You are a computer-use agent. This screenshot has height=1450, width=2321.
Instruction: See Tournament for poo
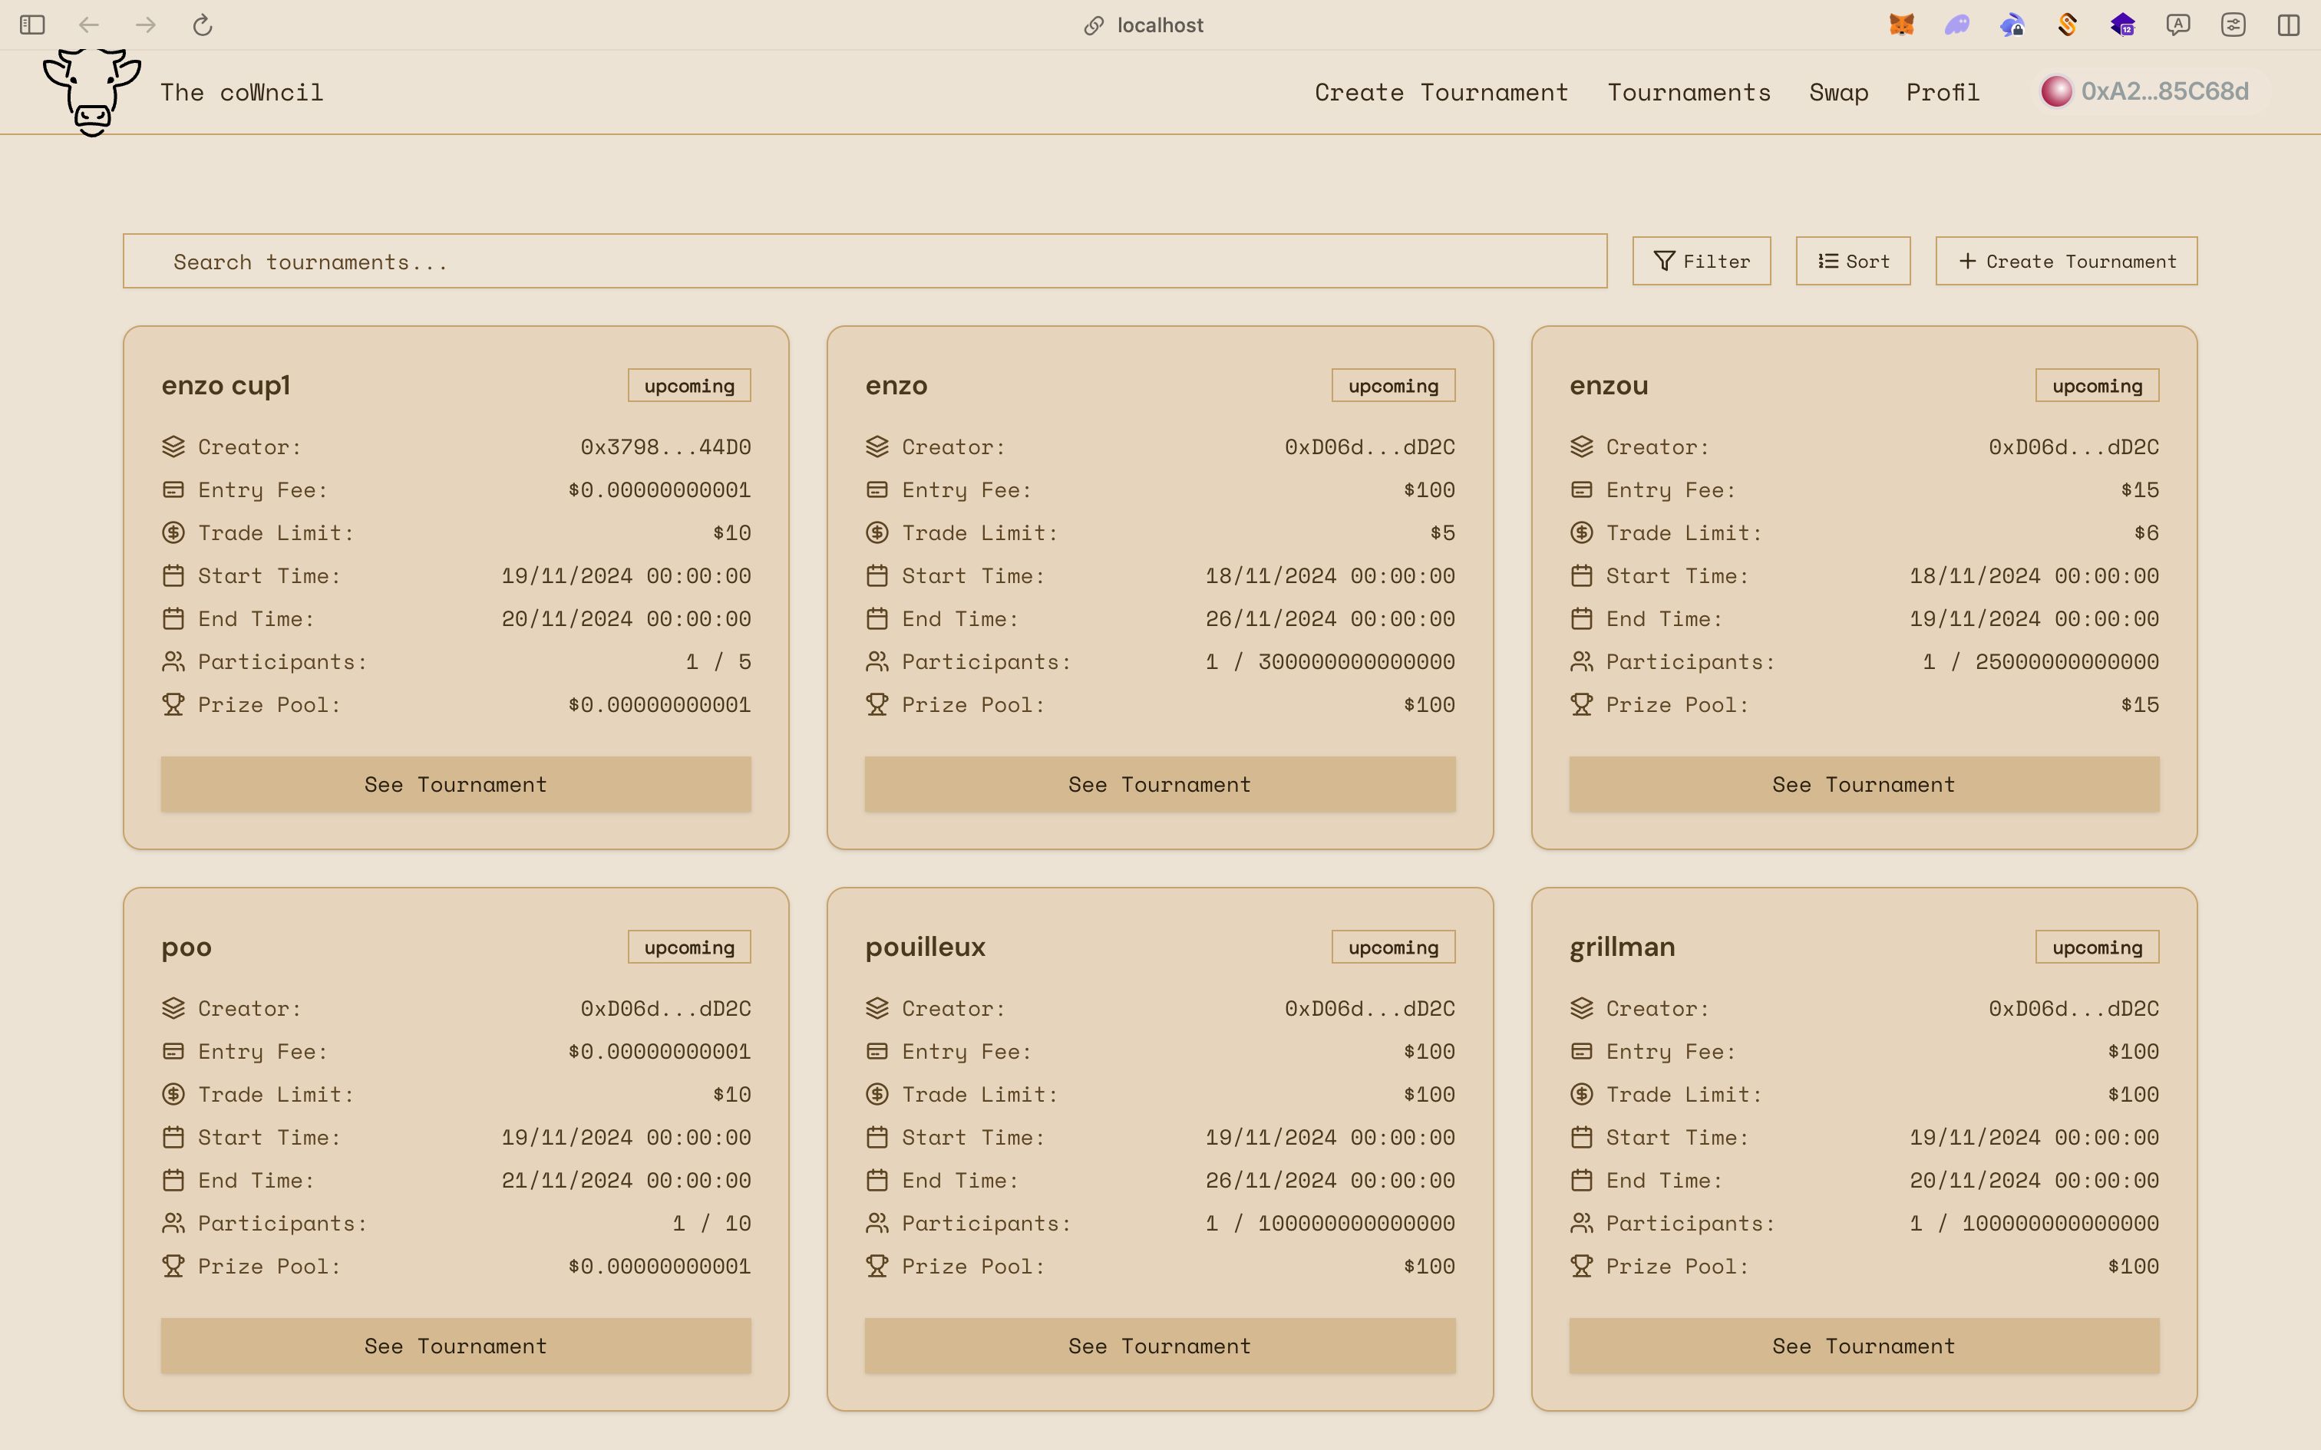click(456, 1346)
